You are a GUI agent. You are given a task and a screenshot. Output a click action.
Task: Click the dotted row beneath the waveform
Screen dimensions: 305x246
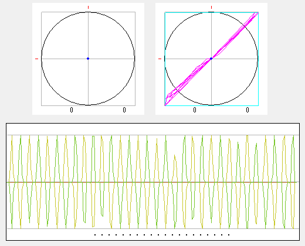(x=162, y=235)
